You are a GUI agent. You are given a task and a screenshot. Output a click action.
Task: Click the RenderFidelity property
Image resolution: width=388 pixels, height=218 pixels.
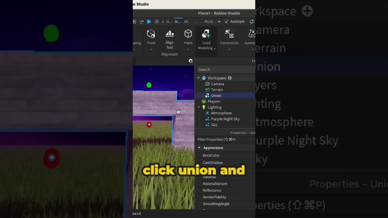(214, 197)
